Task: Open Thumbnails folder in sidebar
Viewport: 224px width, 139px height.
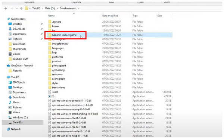Action: [18, 49]
